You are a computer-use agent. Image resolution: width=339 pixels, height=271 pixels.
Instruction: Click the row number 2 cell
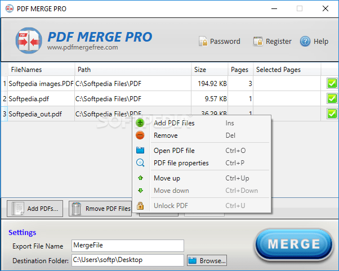click(5, 99)
